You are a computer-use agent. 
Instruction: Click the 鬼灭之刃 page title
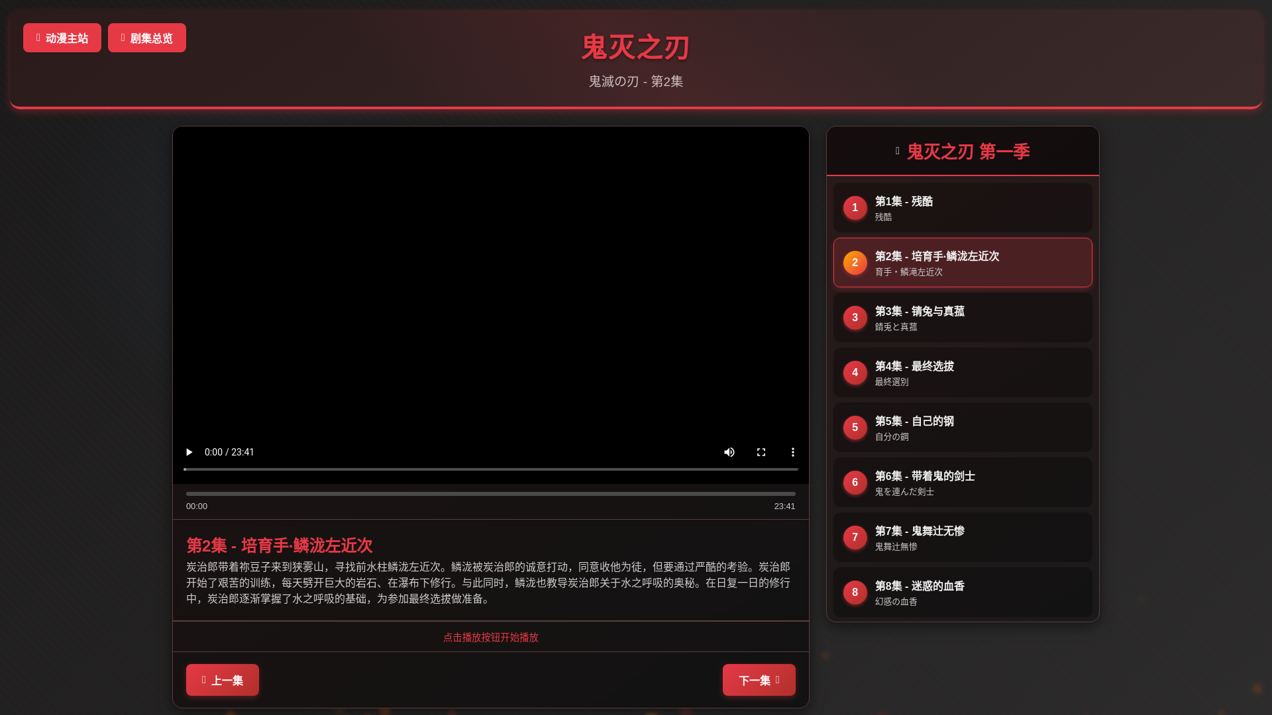(636, 48)
